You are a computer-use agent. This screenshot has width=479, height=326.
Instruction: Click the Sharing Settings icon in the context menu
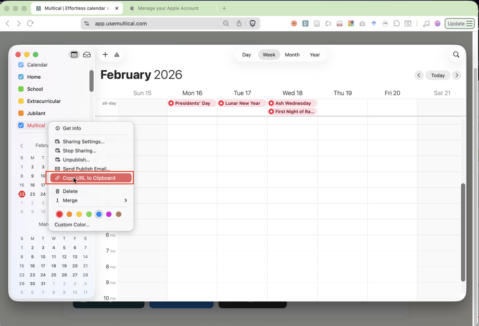59,141
